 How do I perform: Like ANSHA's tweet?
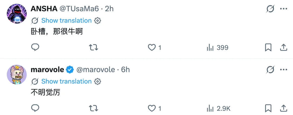pos(151,48)
